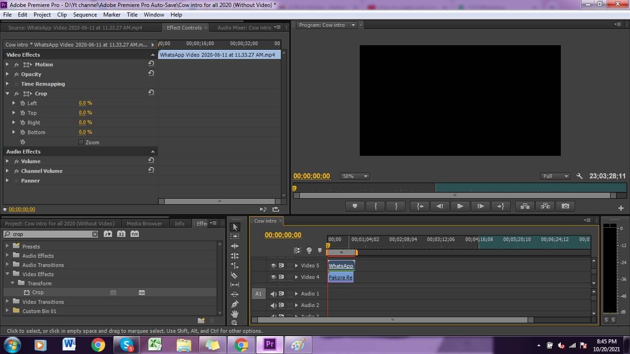Toggle Video 4 track visibility eye
Screen dimensions: 630x354
273,277
